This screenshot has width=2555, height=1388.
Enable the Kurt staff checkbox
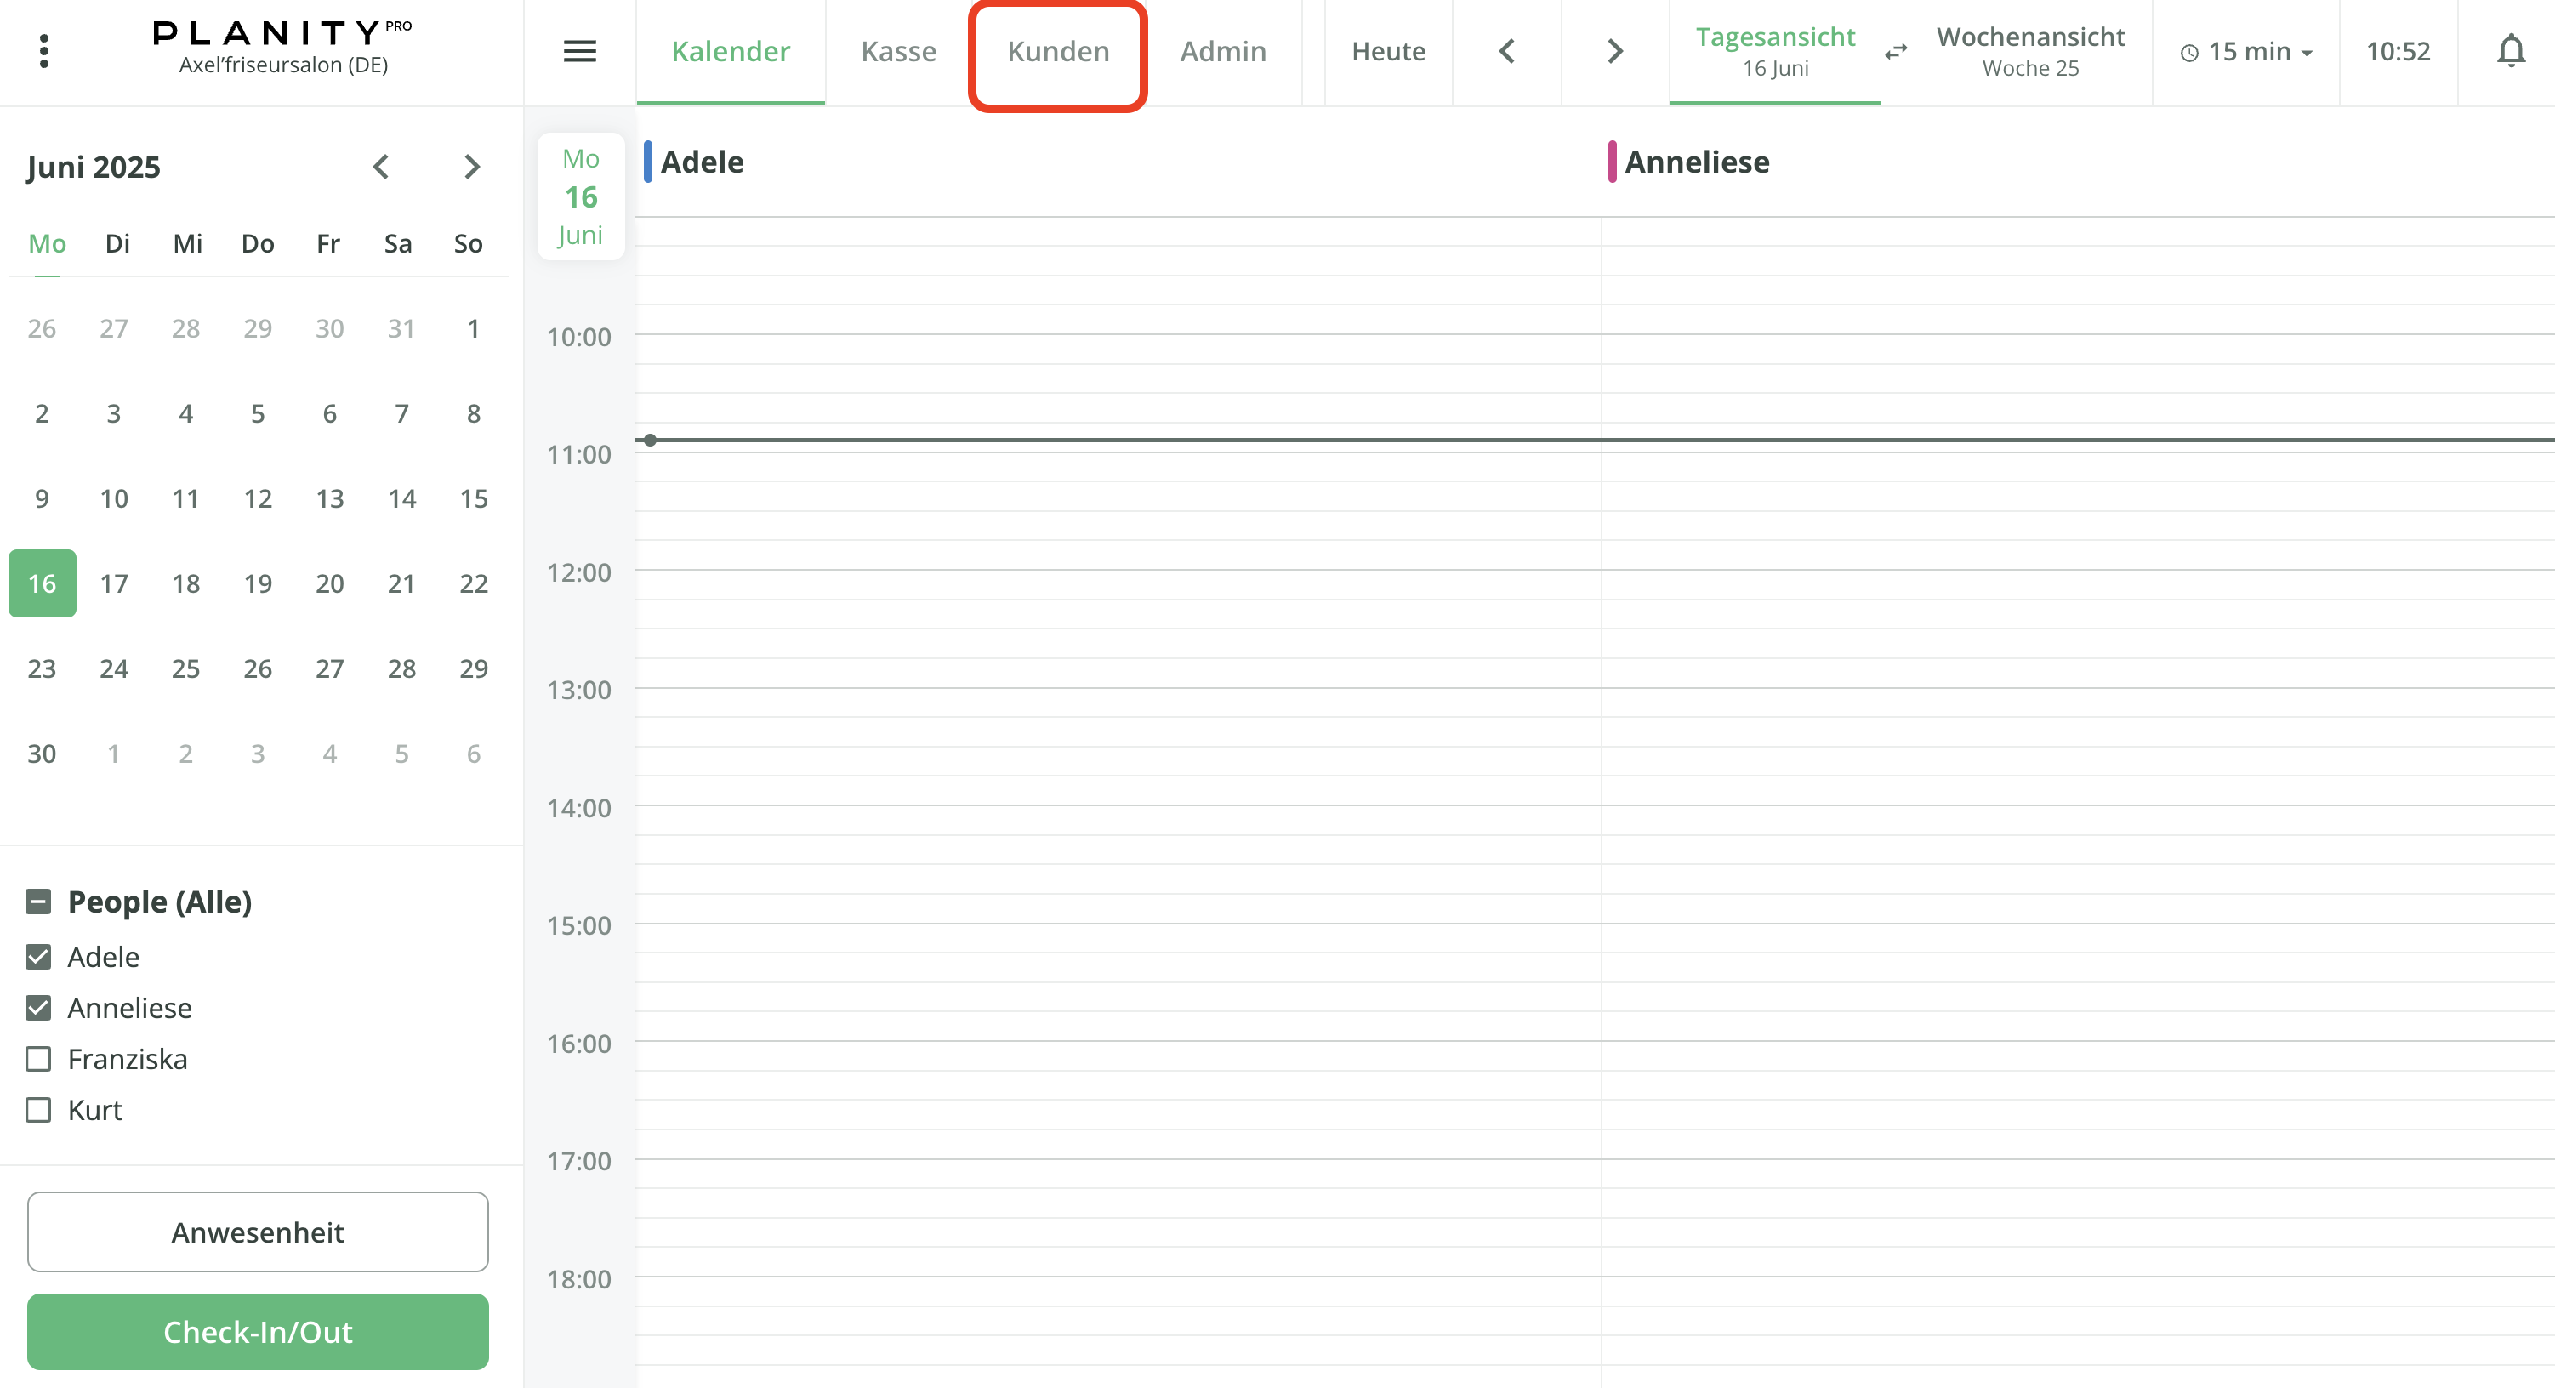(38, 1110)
